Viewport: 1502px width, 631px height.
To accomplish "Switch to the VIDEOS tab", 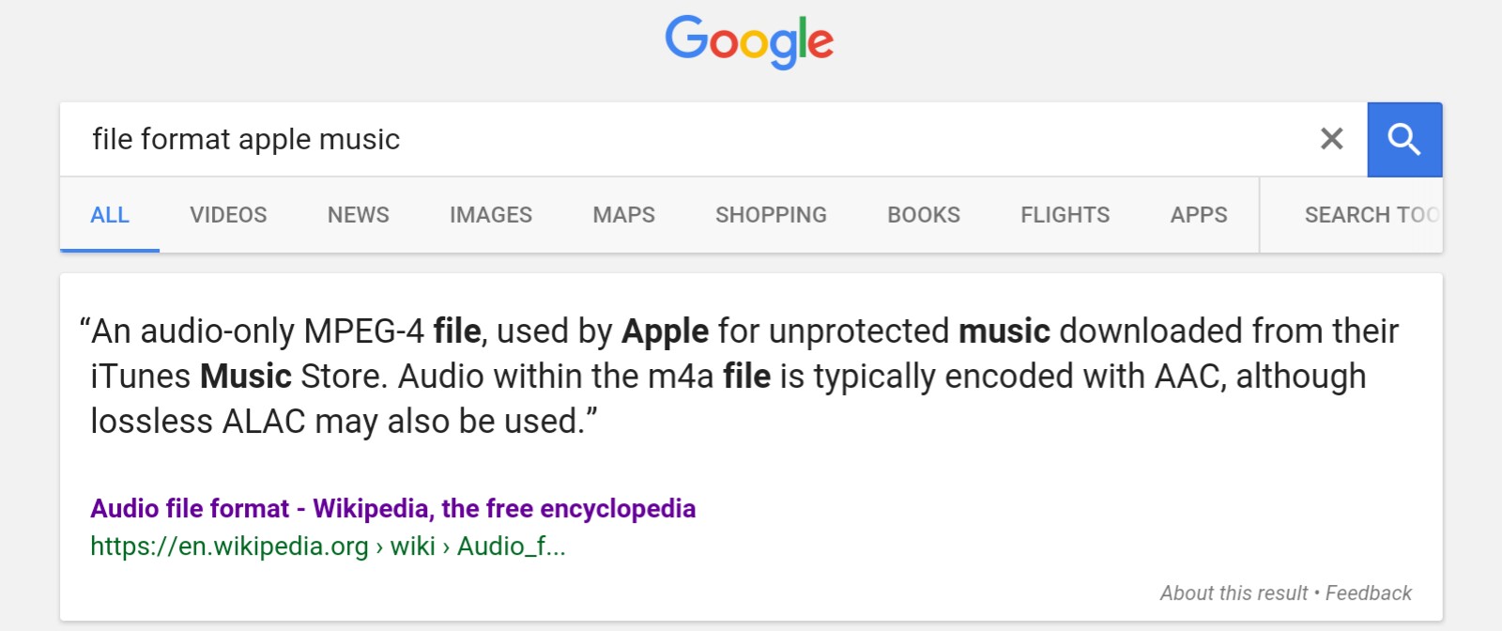I will 228,215.
